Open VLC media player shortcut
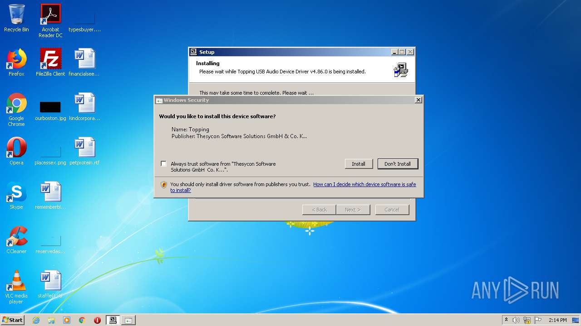The width and height of the screenshot is (581, 326). pos(16,287)
